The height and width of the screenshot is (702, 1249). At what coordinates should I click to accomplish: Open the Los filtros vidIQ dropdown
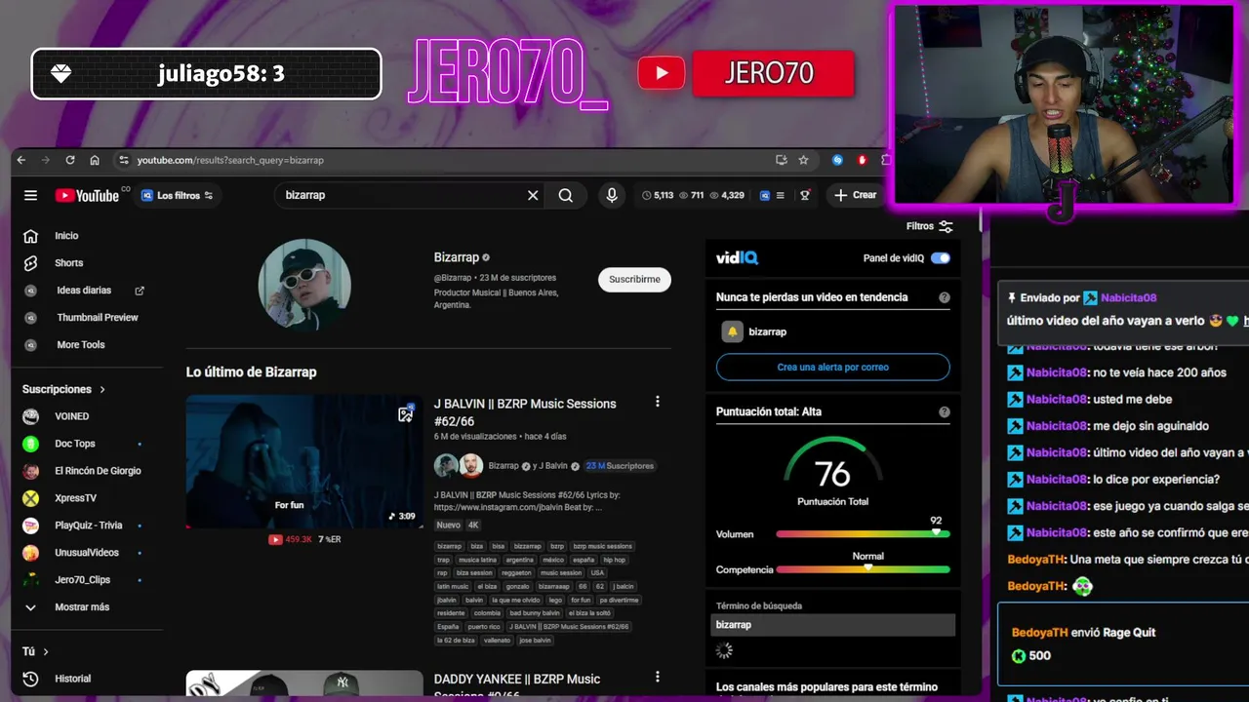tap(177, 195)
